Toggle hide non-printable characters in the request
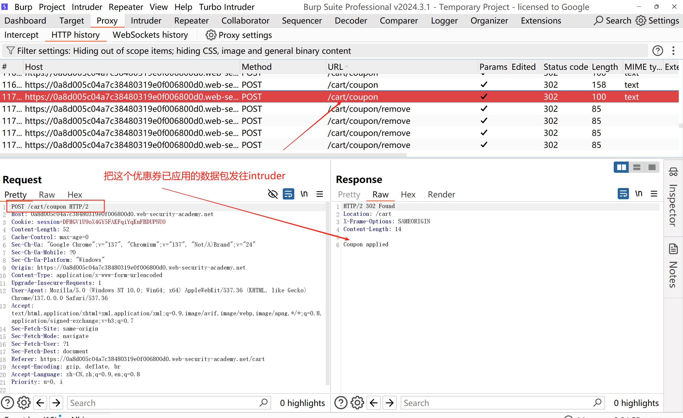Image resolution: width=683 pixels, height=418 pixels. tap(273, 194)
